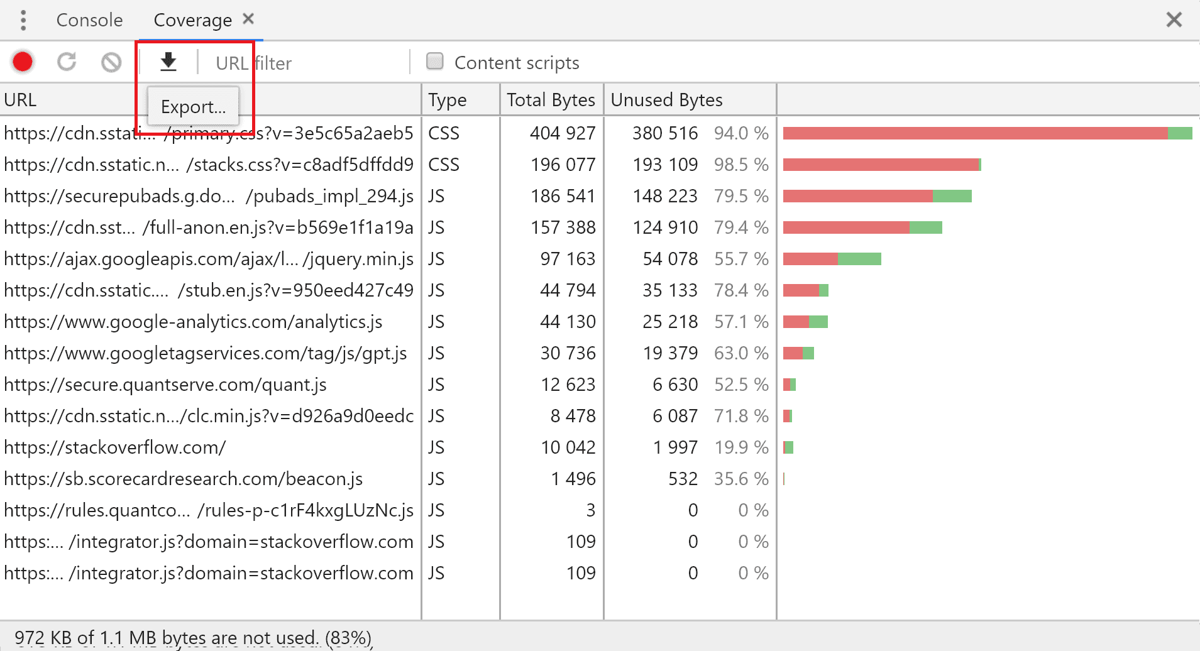This screenshot has width=1200, height=651.
Task: Enable the Content scripts checkbox
Action: pyautogui.click(x=435, y=62)
